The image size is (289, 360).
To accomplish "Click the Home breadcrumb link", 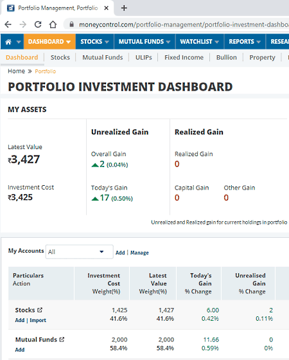I will (x=16, y=71).
